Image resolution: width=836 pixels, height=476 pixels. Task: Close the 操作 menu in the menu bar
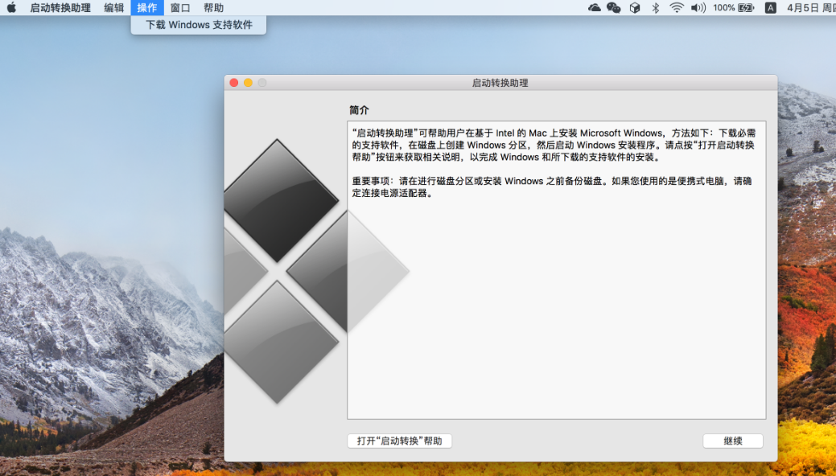pos(147,7)
